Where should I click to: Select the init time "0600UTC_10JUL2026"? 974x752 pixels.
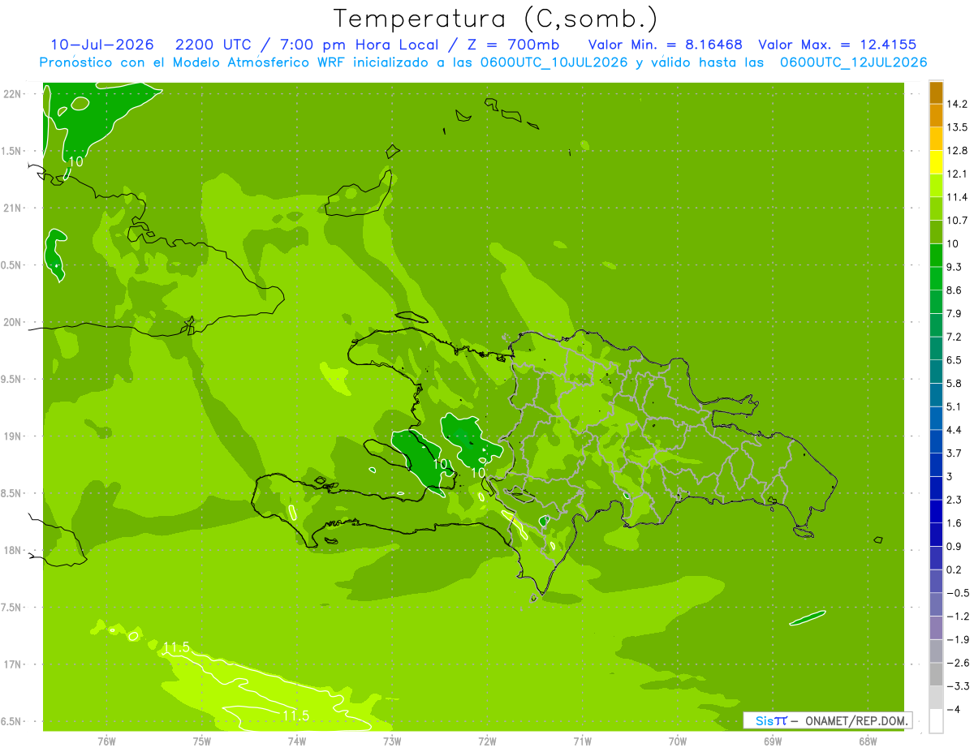(x=550, y=62)
